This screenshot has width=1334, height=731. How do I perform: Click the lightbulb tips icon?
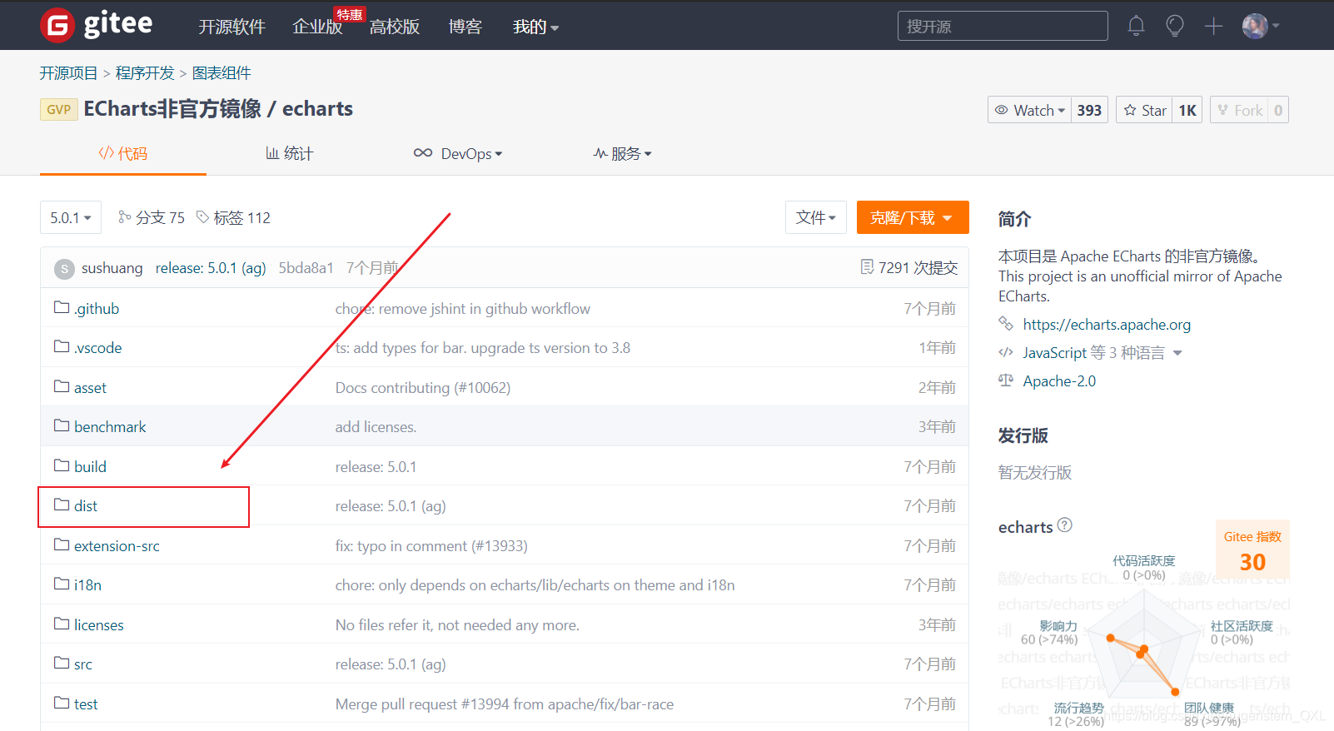click(1175, 26)
